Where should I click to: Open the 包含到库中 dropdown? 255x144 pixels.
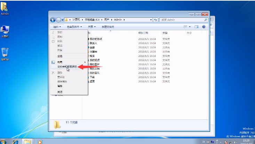(x=74, y=27)
